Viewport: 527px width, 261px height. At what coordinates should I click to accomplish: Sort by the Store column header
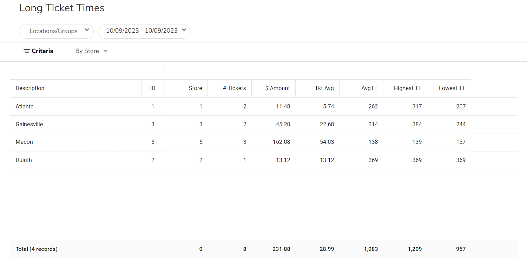click(195, 88)
